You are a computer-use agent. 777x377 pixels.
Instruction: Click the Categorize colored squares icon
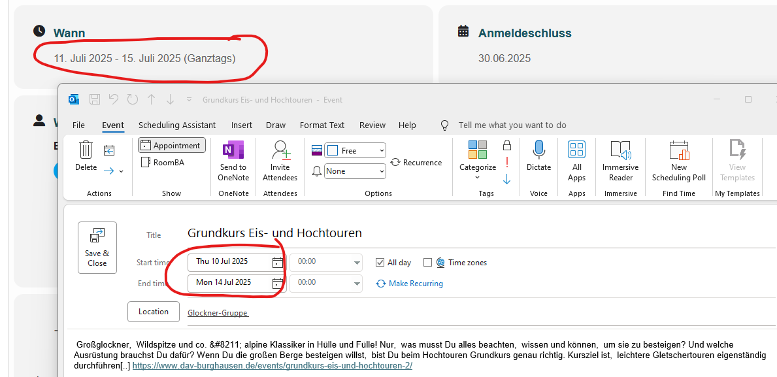point(478,150)
